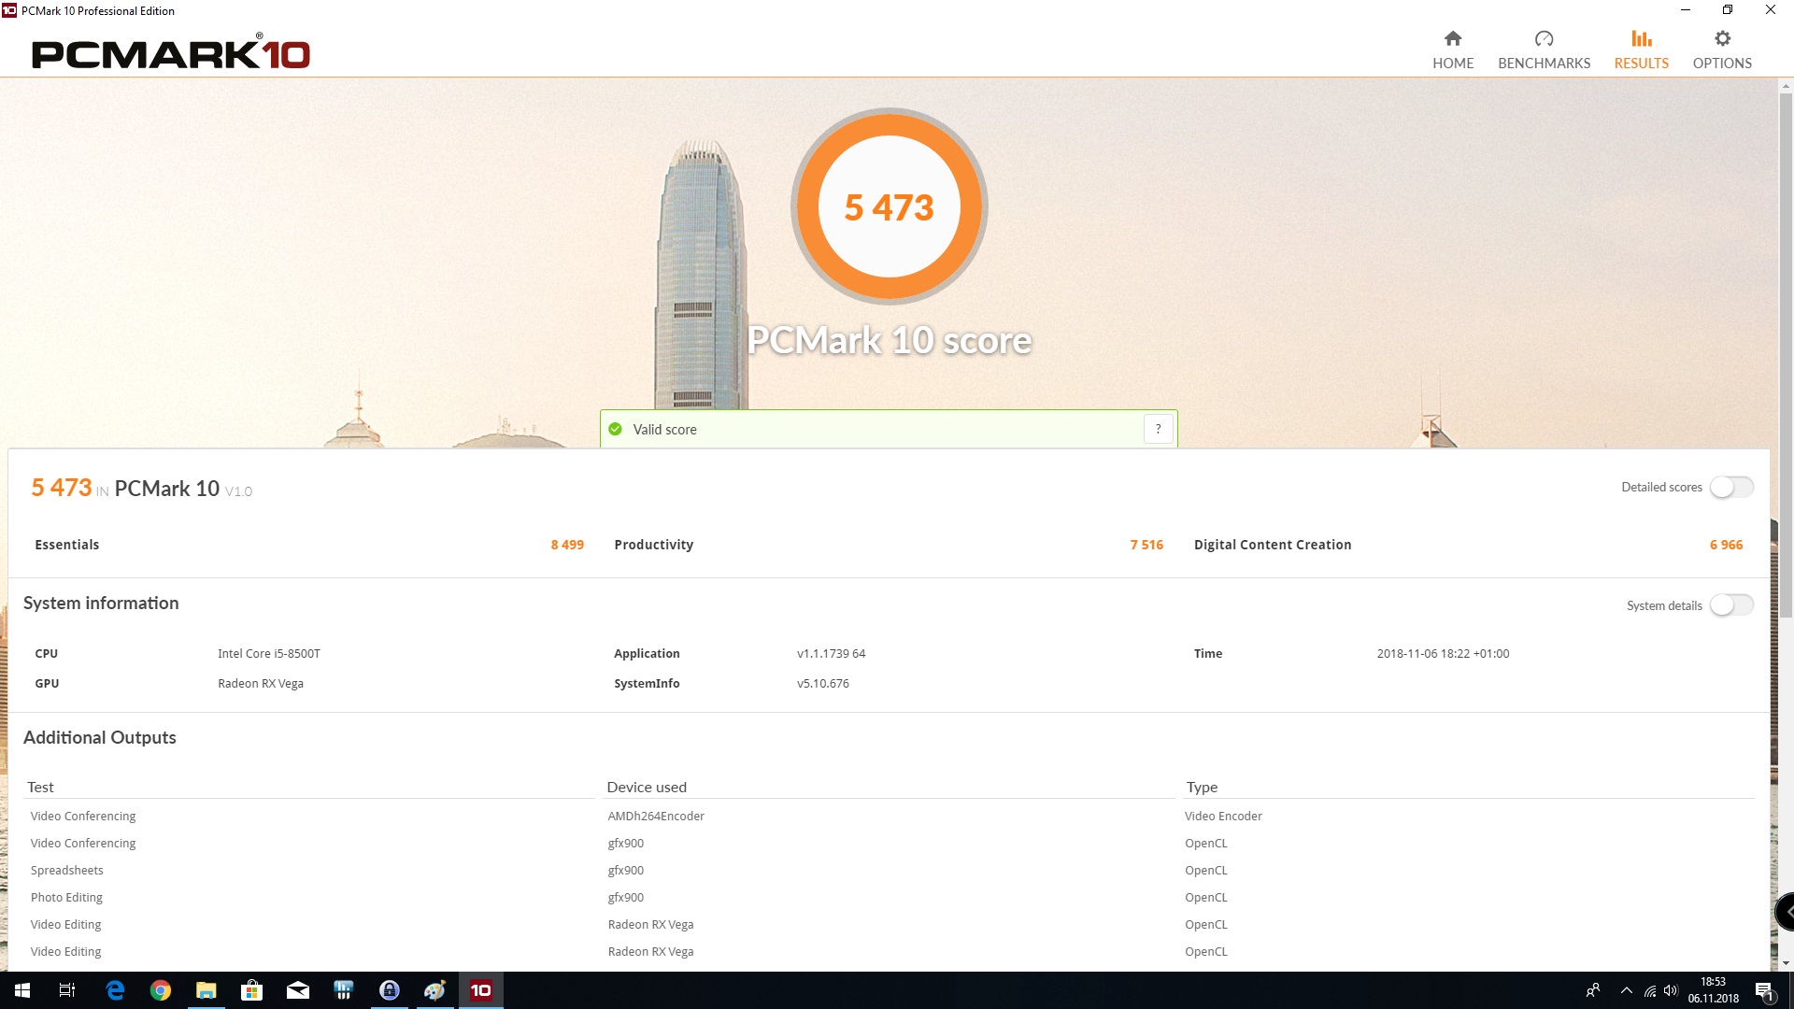Click the vertical scrollbar thumb
This screenshot has height=1009, width=1794.
pyautogui.click(x=1786, y=355)
